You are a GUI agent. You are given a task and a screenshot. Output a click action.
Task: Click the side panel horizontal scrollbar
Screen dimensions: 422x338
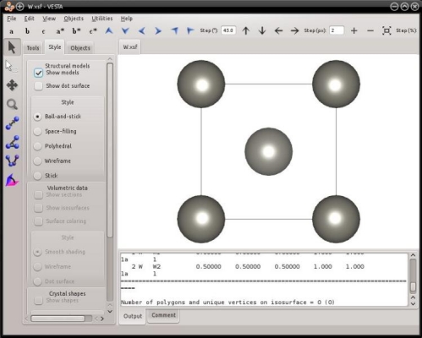[x=58, y=319]
